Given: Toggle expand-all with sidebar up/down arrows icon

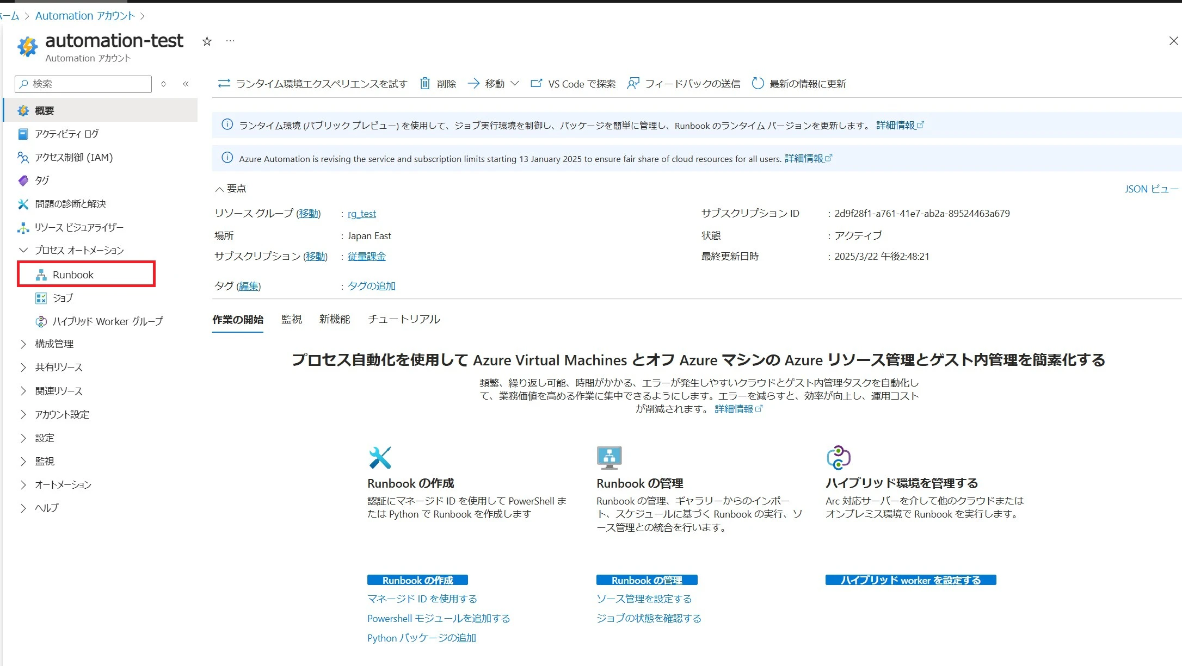Looking at the screenshot, I should [x=163, y=84].
